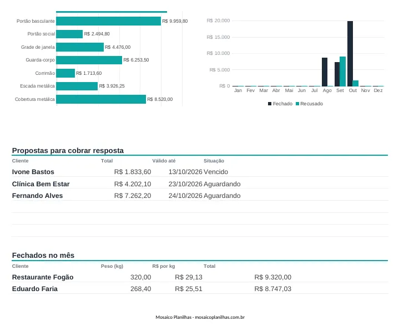399x331 pixels.
Task: Click the R$ 8.520,00 value label
Action: [160, 99]
